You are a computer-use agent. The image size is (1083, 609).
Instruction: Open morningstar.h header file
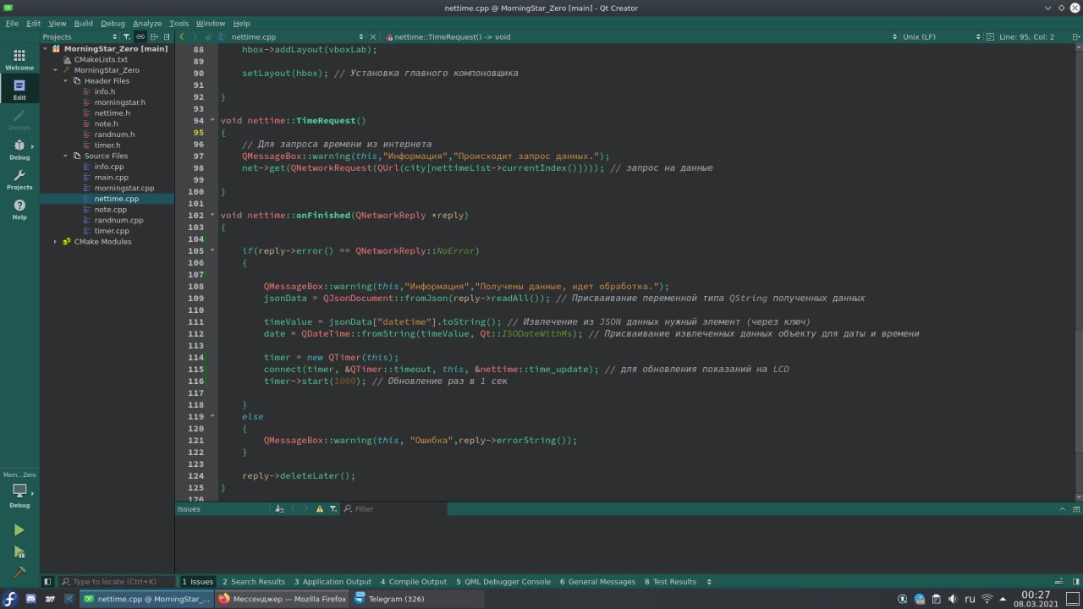pos(119,102)
